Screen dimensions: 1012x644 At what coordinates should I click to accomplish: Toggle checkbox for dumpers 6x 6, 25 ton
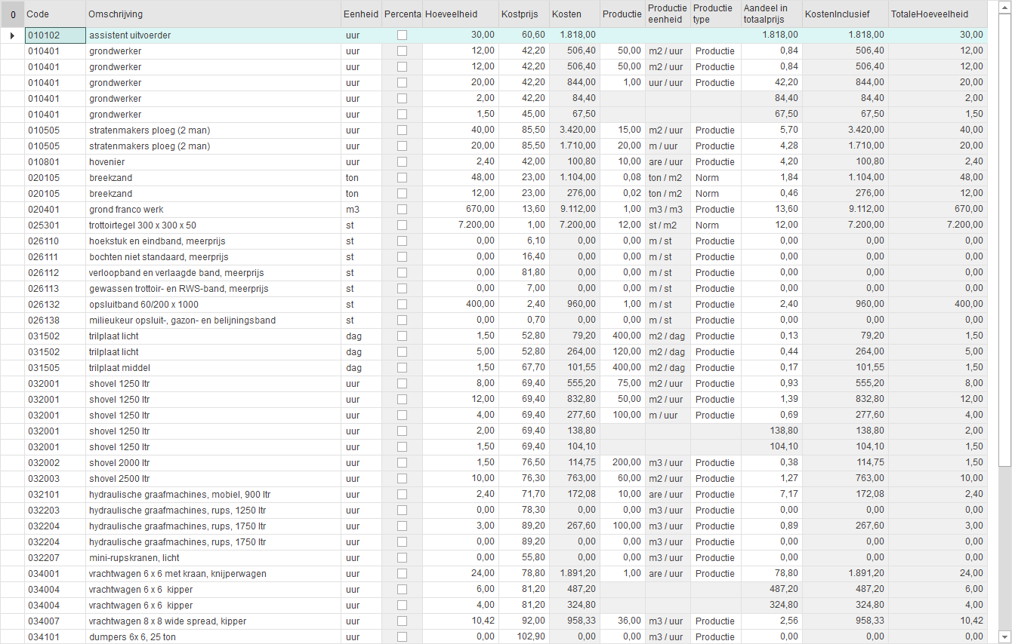click(x=402, y=637)
